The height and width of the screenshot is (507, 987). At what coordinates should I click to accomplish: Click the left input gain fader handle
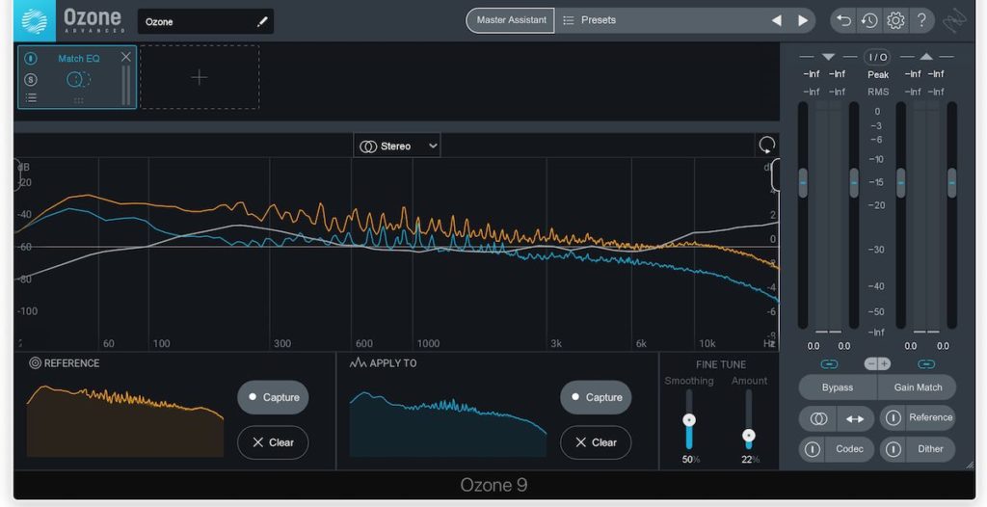803,183
